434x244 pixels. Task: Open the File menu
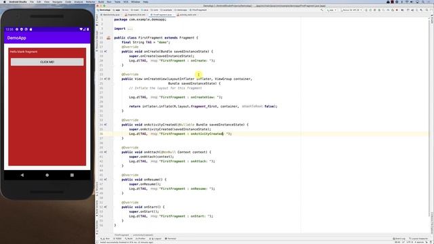(32, 1)
